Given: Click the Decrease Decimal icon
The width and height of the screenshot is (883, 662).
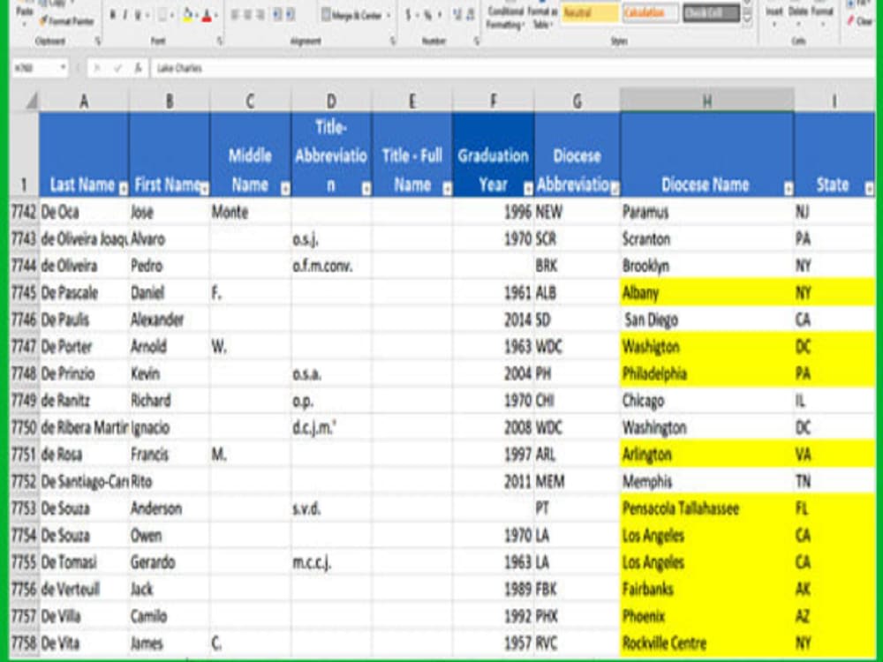Looking at the screenshot, I should (x=471, y=15).
